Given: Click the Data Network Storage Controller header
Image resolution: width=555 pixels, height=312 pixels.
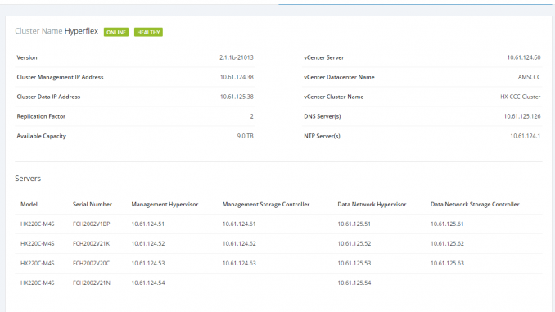Looking at the screenshot, I should coord(475,205).
